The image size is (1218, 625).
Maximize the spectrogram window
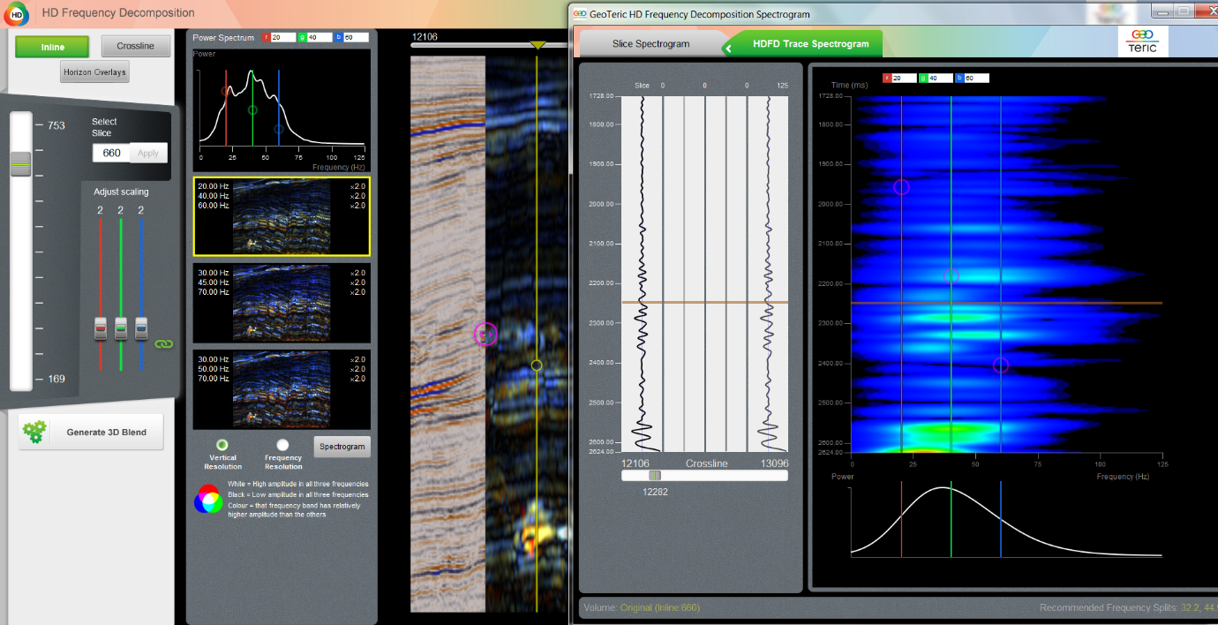point(1183,11)
